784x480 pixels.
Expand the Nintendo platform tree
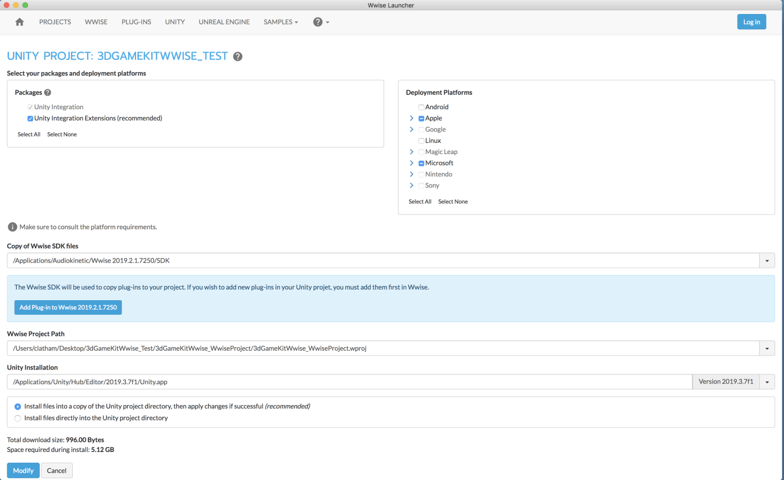[412, 174]
